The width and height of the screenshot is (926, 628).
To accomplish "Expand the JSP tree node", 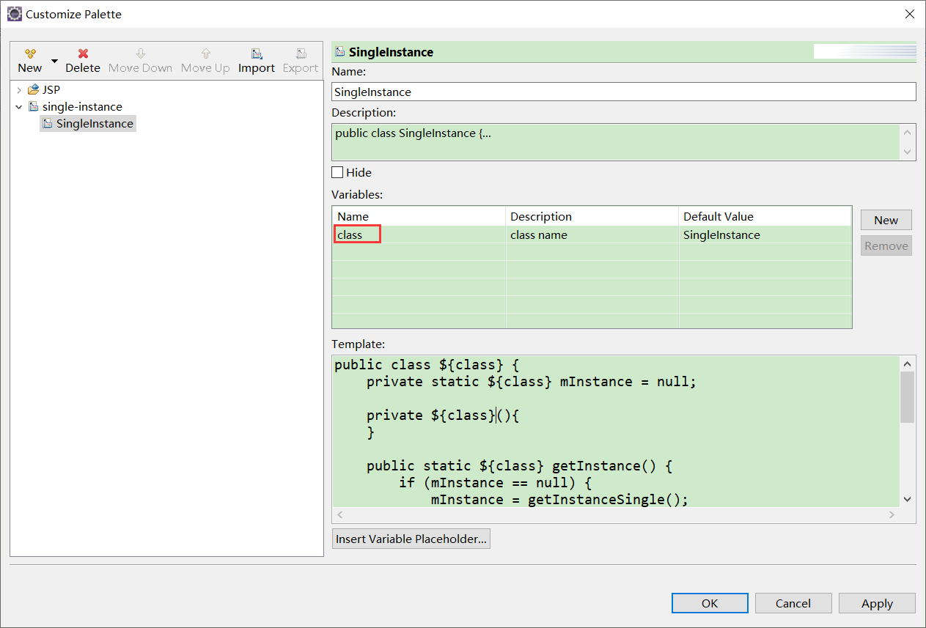I will coord(18,89).
